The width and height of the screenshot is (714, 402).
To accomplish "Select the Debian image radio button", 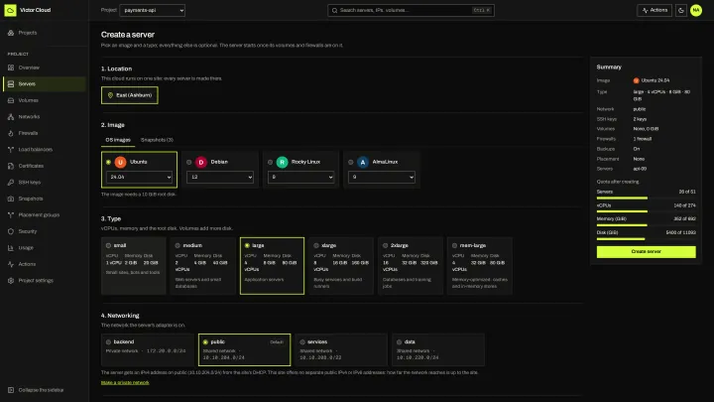I will [189, 162].
